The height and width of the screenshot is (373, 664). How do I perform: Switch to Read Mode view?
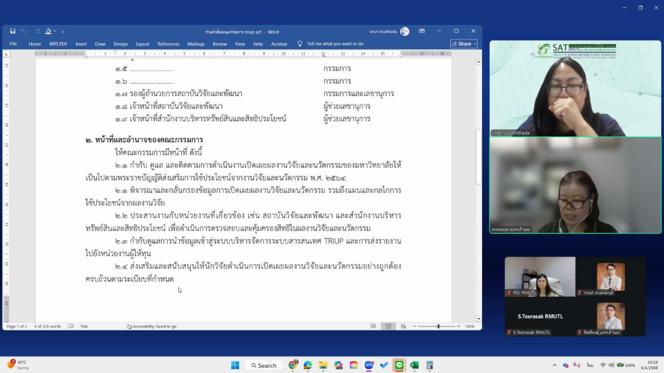(373, 327)
